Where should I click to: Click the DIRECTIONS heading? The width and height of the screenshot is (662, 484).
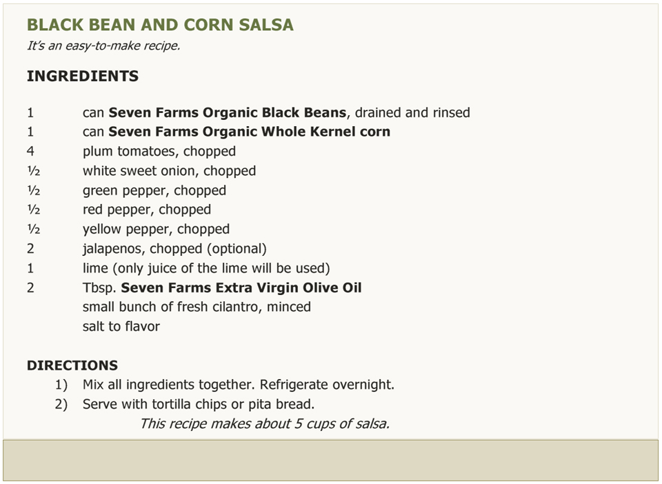coord(72,365)
